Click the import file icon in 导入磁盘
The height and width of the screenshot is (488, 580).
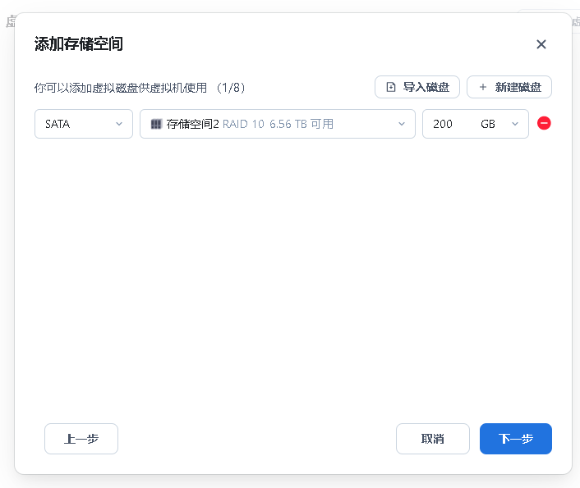coord(391,87)
